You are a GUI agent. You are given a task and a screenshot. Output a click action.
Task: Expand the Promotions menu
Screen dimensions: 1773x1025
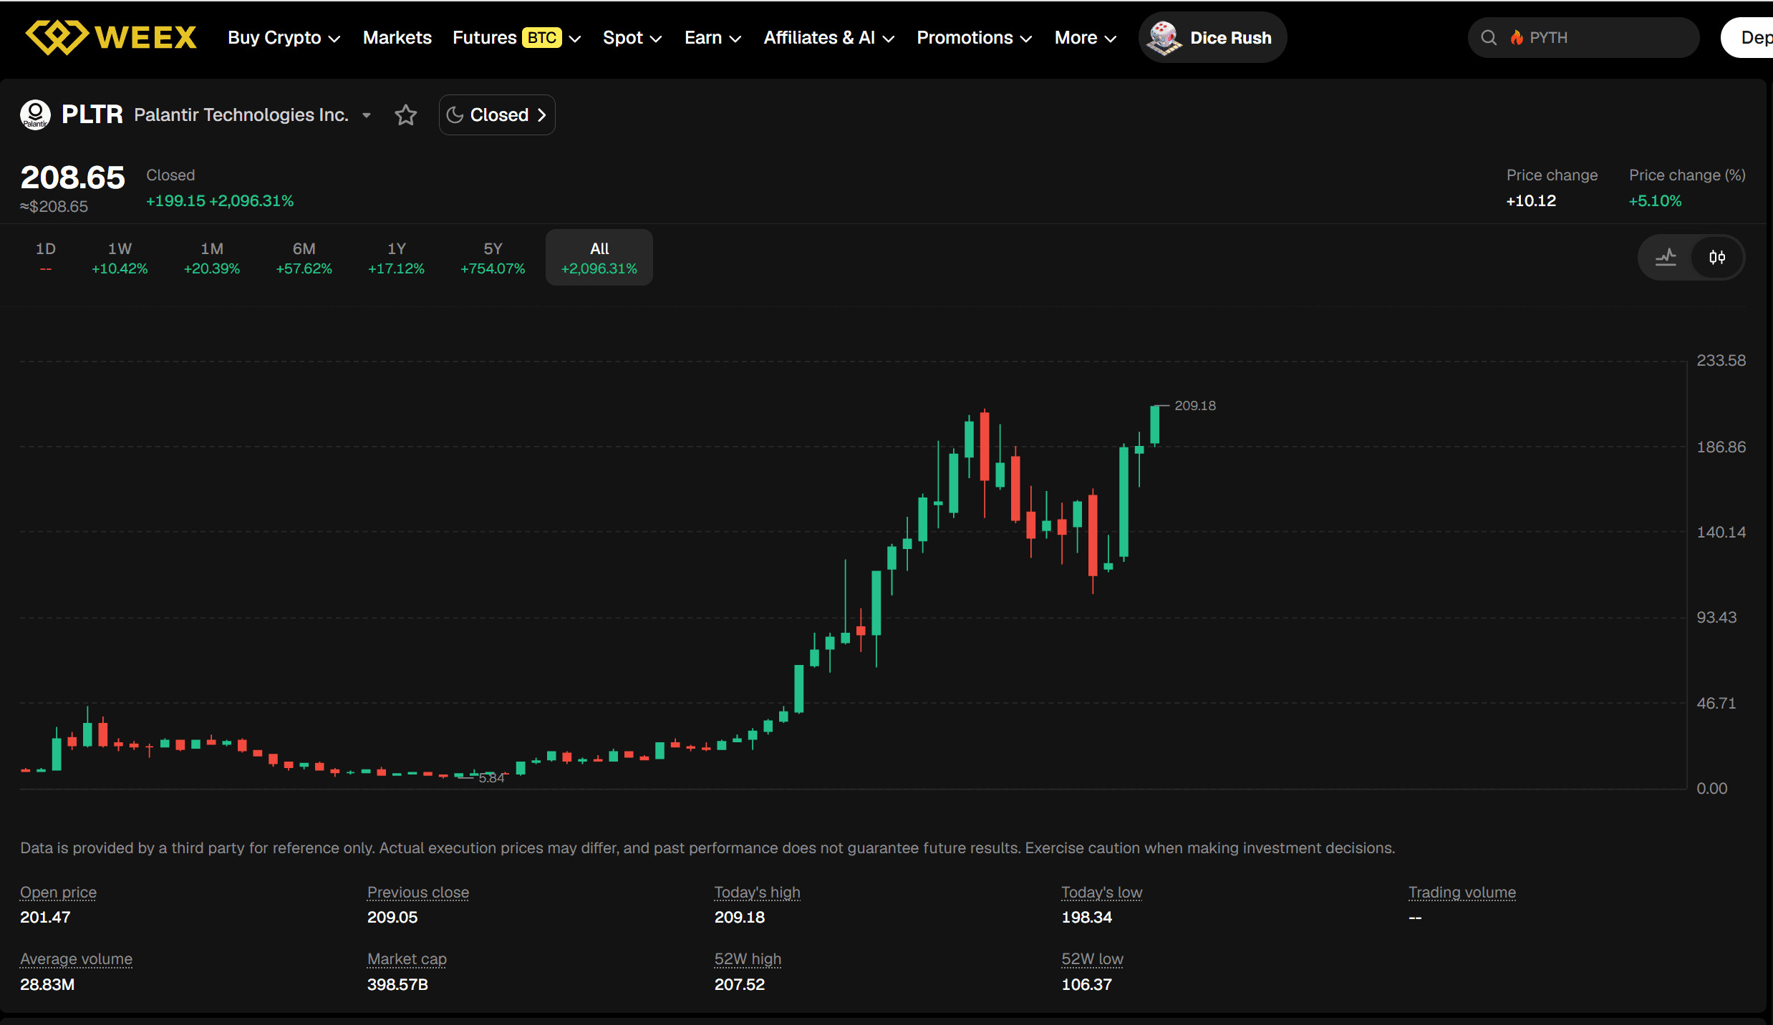click(975, 37)
